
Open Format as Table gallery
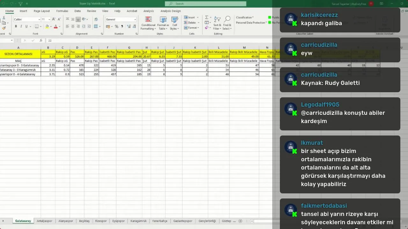click(163, 23)
